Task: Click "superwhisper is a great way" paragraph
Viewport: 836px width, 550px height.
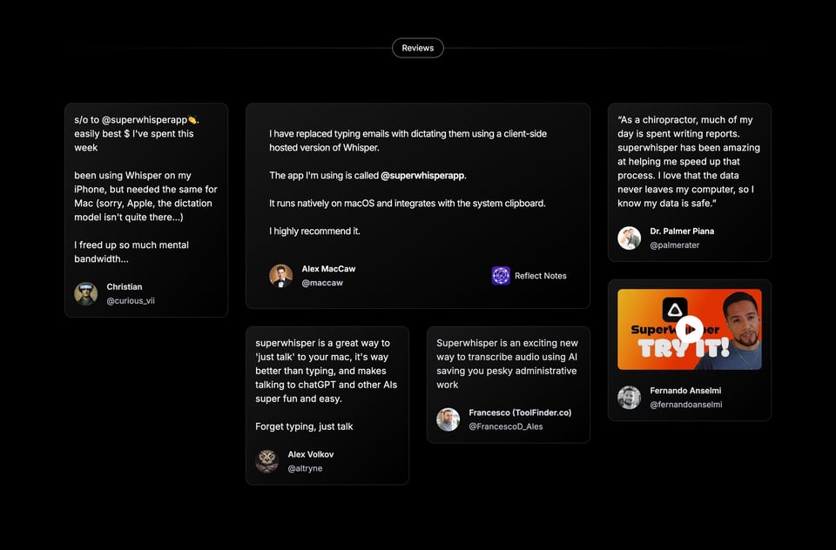Action: click(327, 371)
